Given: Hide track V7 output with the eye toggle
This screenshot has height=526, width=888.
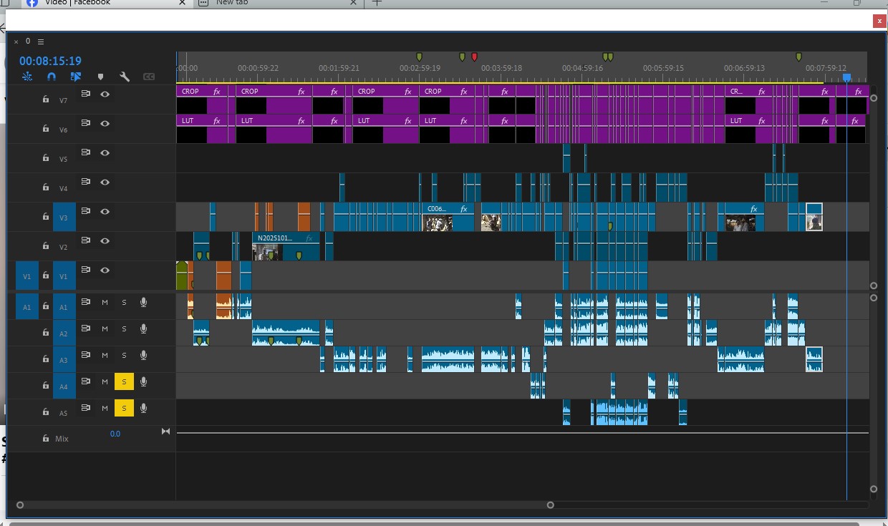Looking at the screenshot, I should point(105,94).
